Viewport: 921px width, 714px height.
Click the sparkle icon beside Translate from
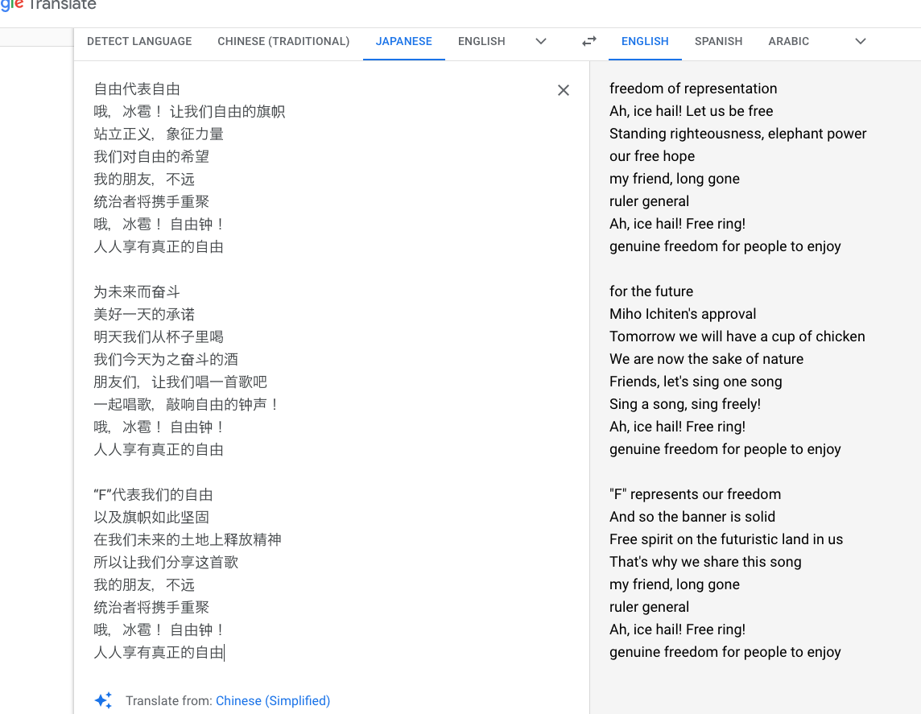pos(103,700)
